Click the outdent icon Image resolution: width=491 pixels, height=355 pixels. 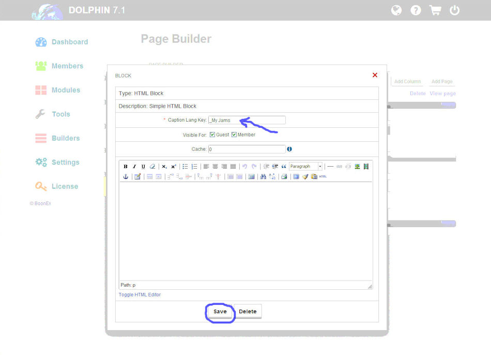tap(266, 167)
